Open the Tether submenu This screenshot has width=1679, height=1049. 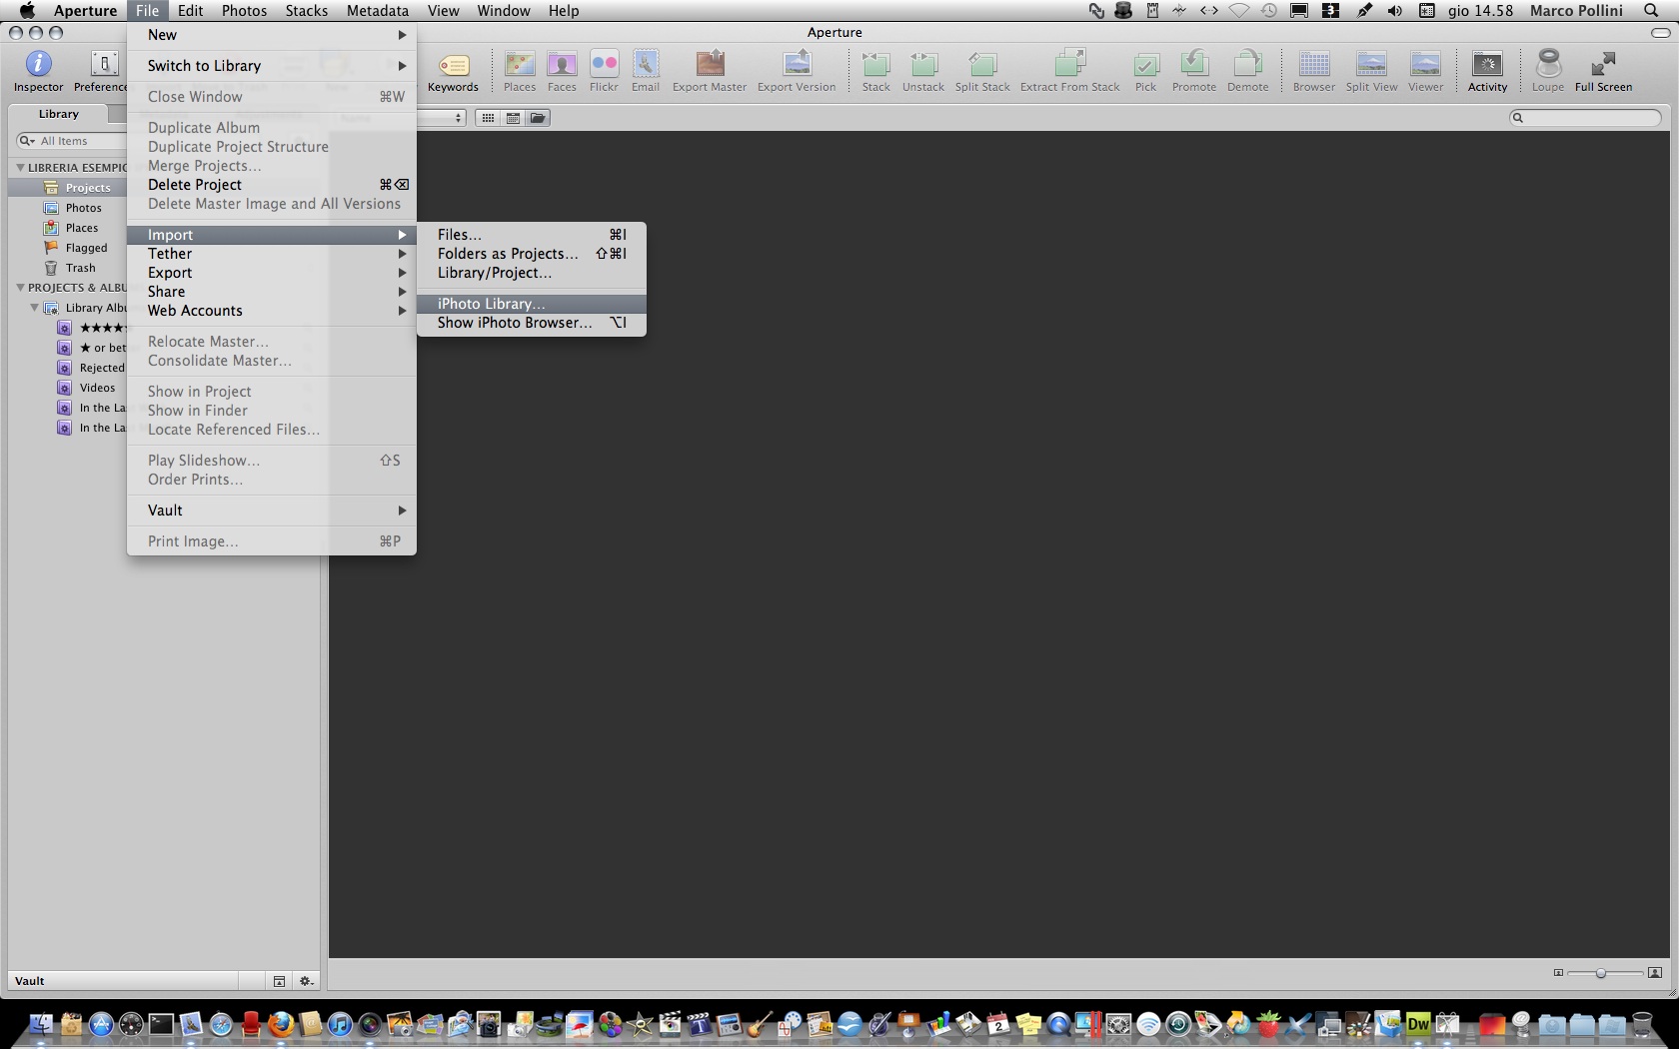coord(272,254)
